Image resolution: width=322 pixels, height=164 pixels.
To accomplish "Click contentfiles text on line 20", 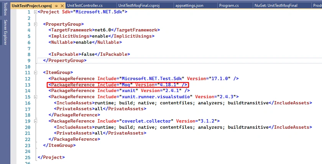I will click(176, 127).
